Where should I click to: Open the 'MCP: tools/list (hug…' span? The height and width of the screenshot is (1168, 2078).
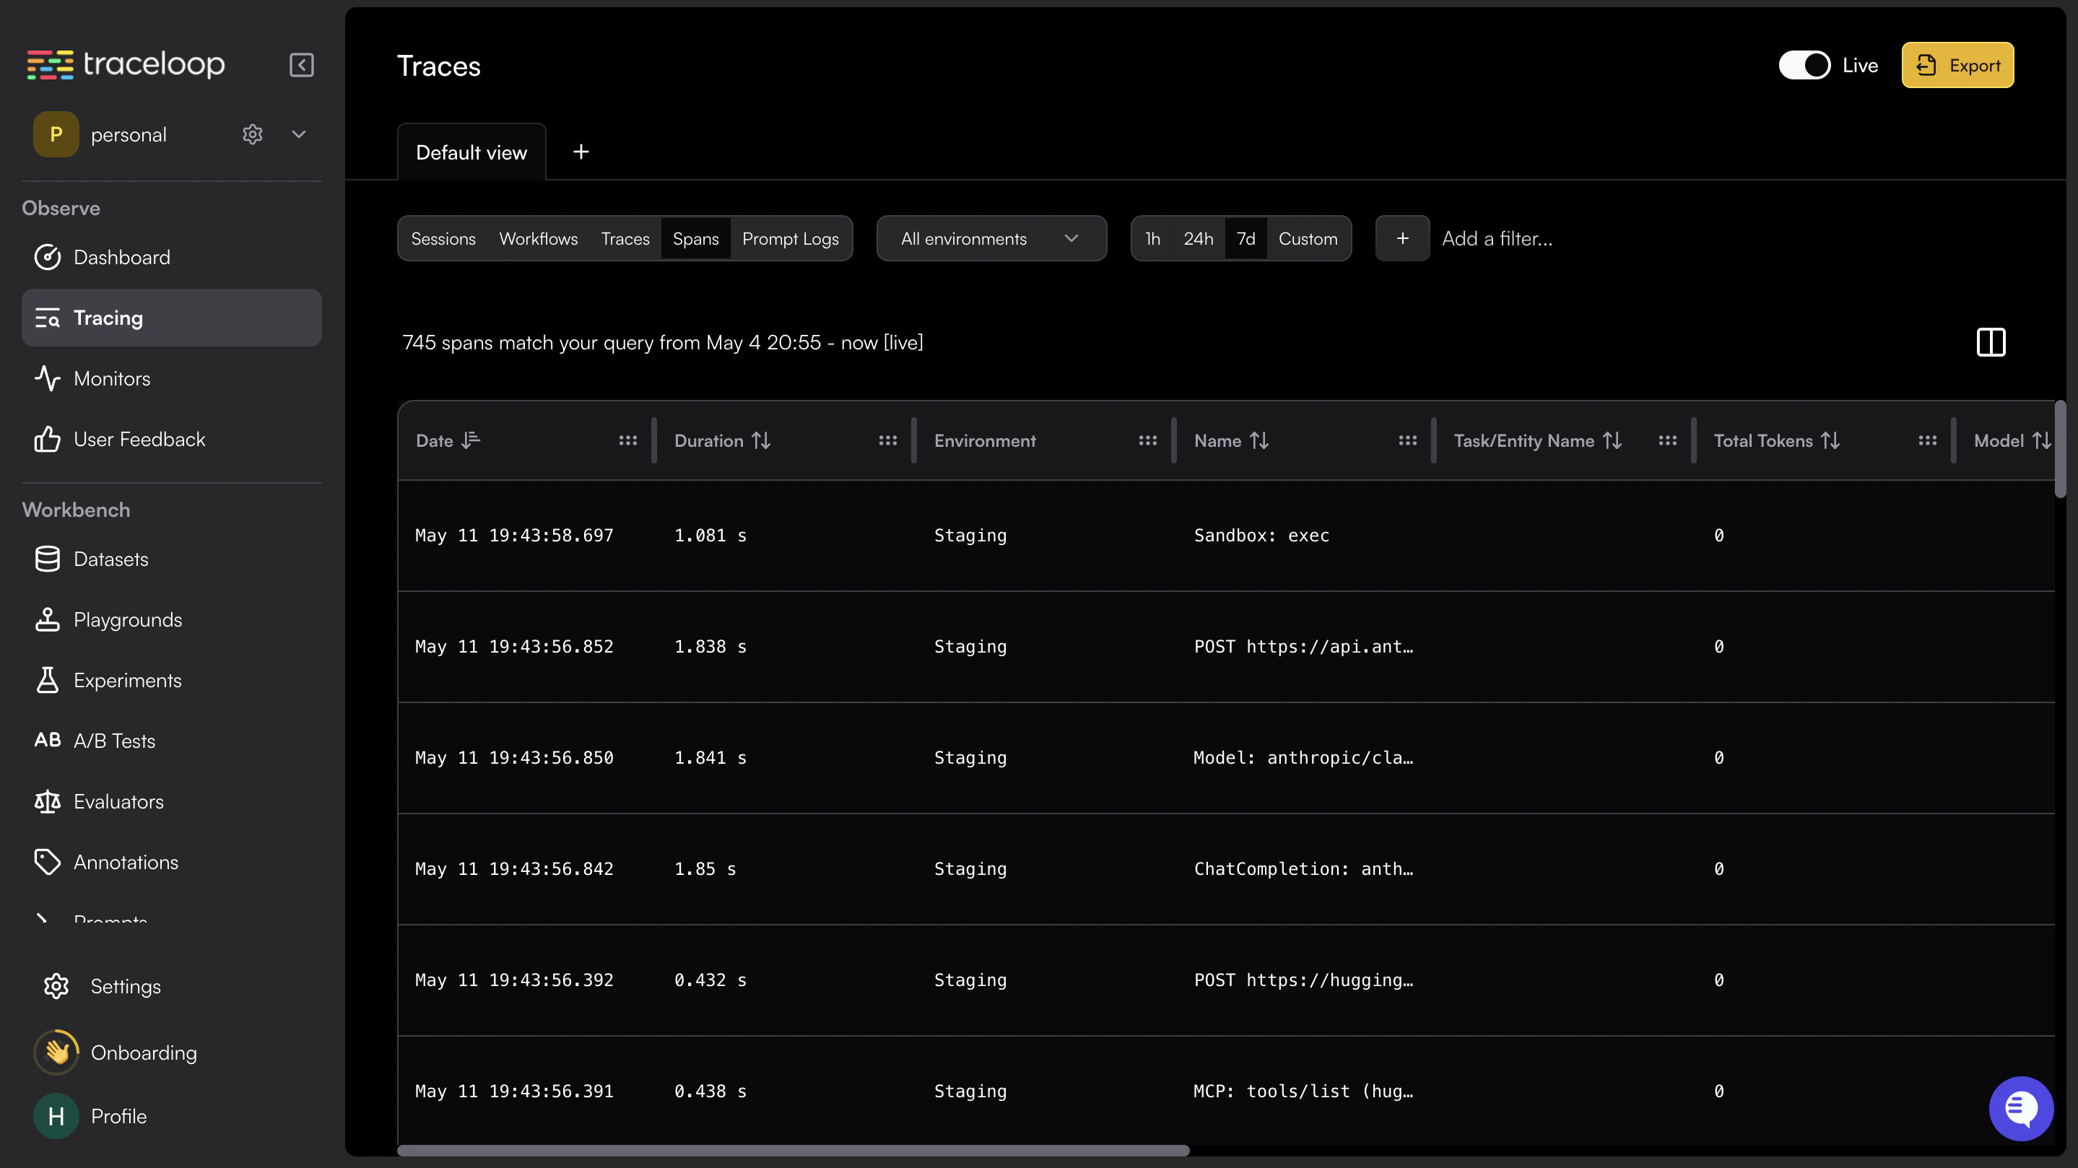(x=1225, y=1091)
